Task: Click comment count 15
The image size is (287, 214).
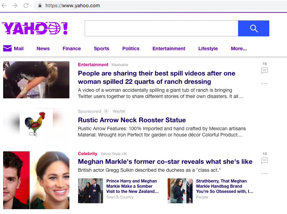Action: [x=265, y=154]
